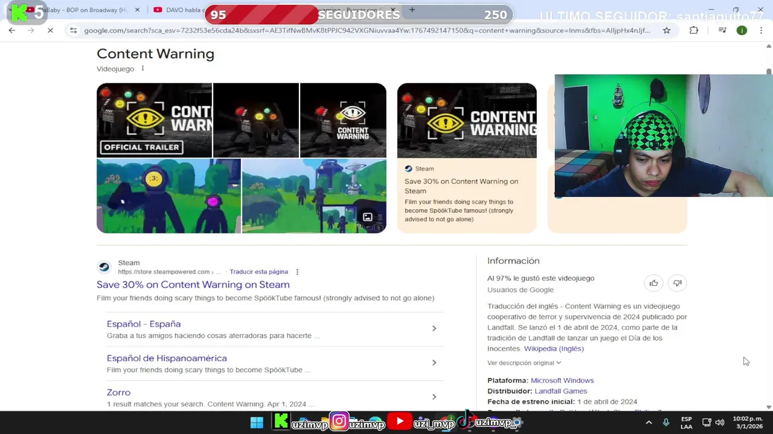Click the address bar URL

pyautogui.click(x=367, y=30)
